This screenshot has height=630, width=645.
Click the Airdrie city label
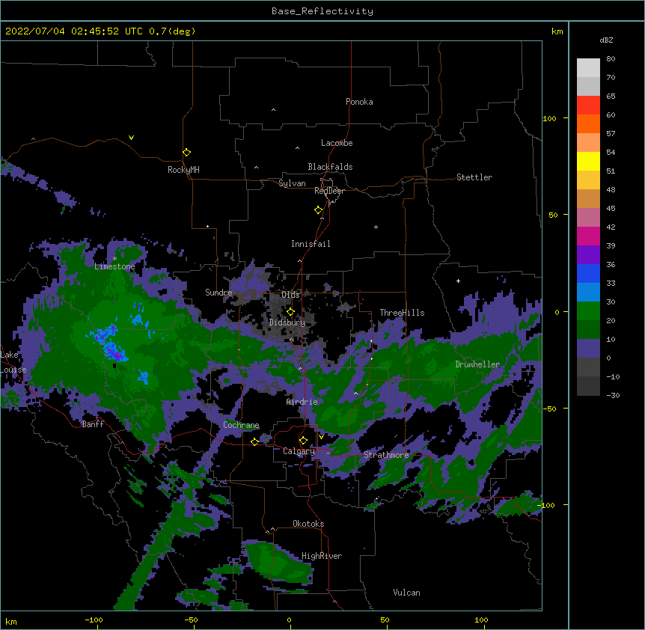coord(302,402)
